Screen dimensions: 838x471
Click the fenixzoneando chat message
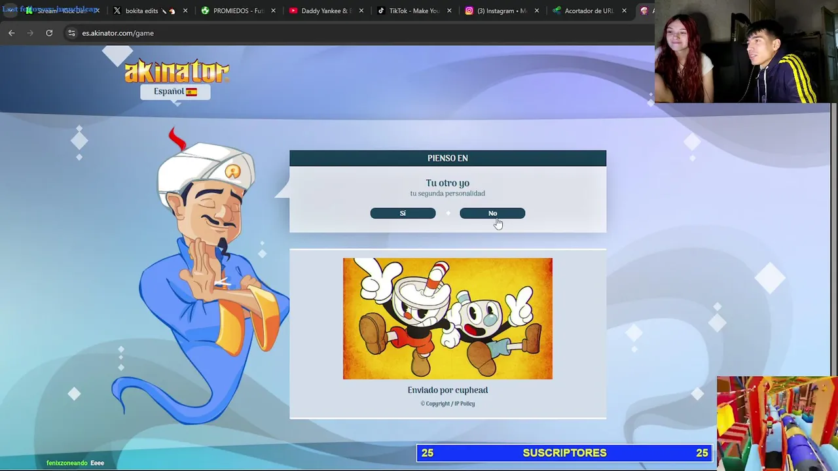pos(75,463)
